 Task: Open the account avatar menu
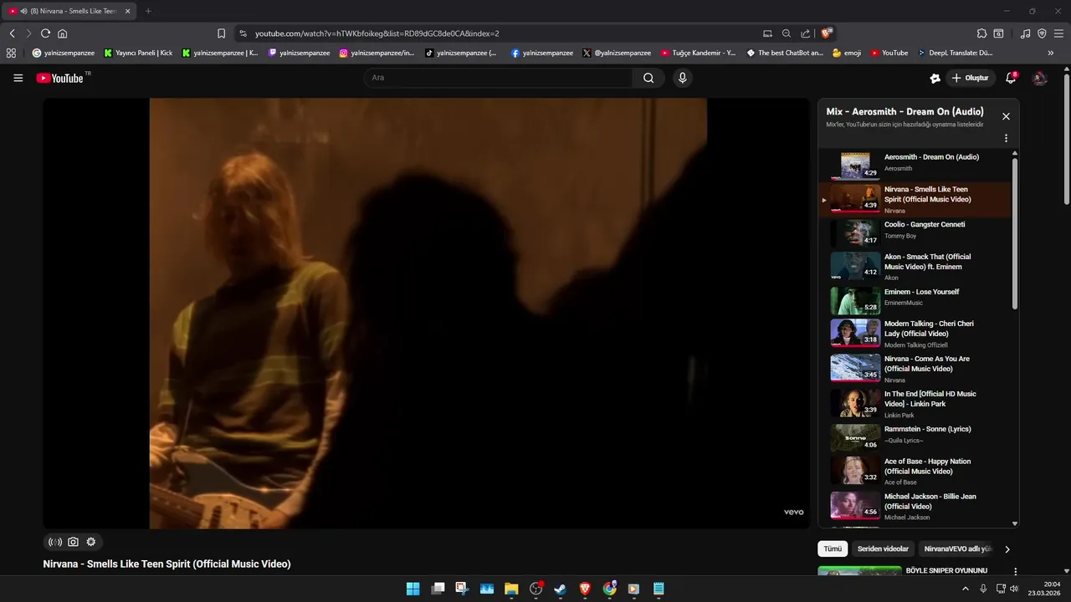(x=1040, y=78)
